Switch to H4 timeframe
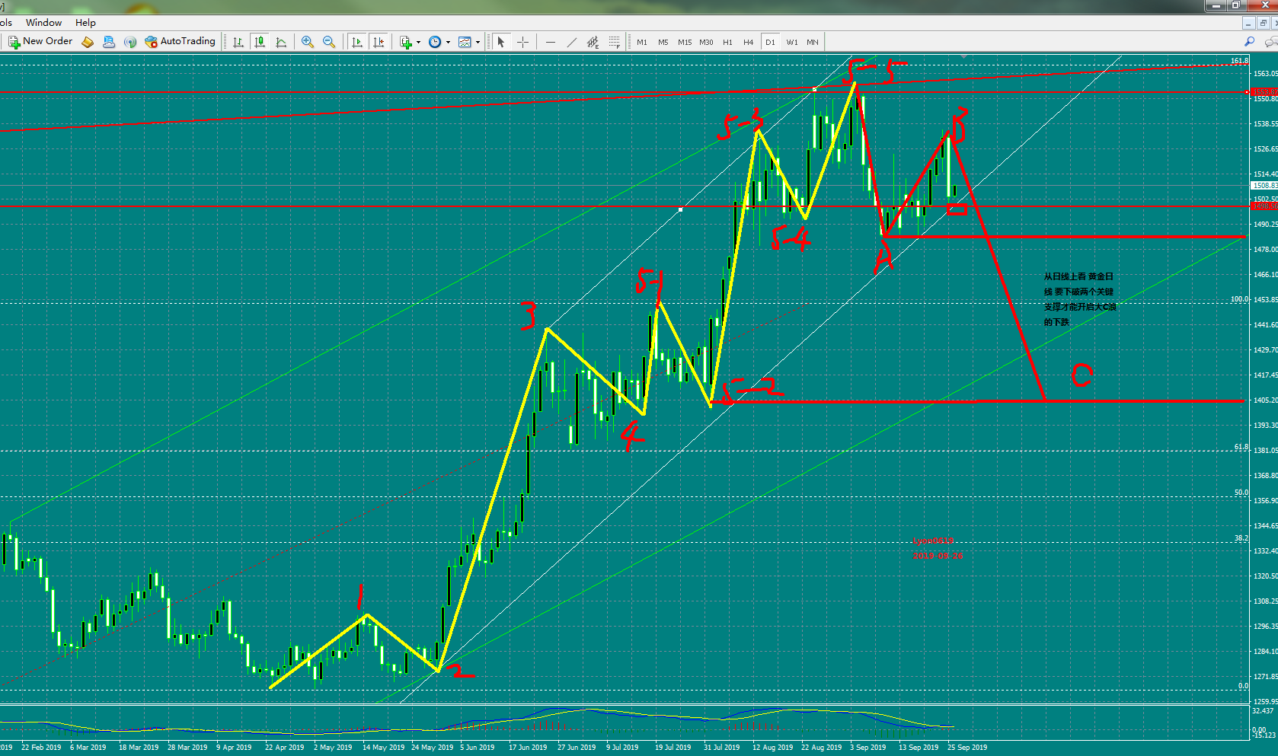1278x756 pixels. click(749, 42)
